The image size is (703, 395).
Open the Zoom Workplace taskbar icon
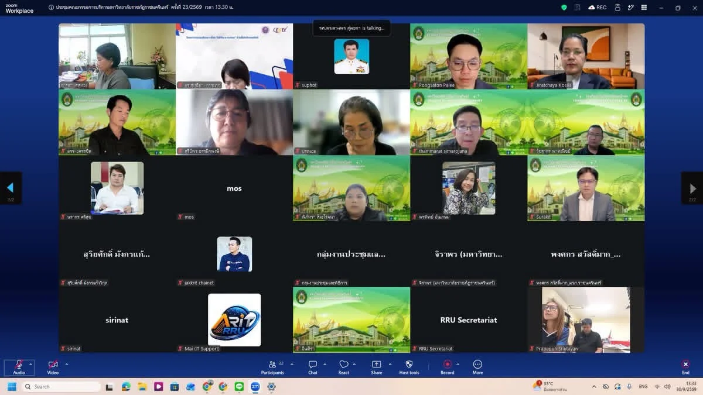point(255,387)
